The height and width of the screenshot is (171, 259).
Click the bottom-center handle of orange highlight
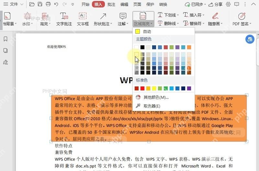(149, 142)
